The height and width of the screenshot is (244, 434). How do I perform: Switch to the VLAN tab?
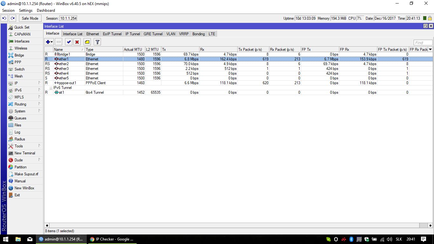tap(171, 34)
